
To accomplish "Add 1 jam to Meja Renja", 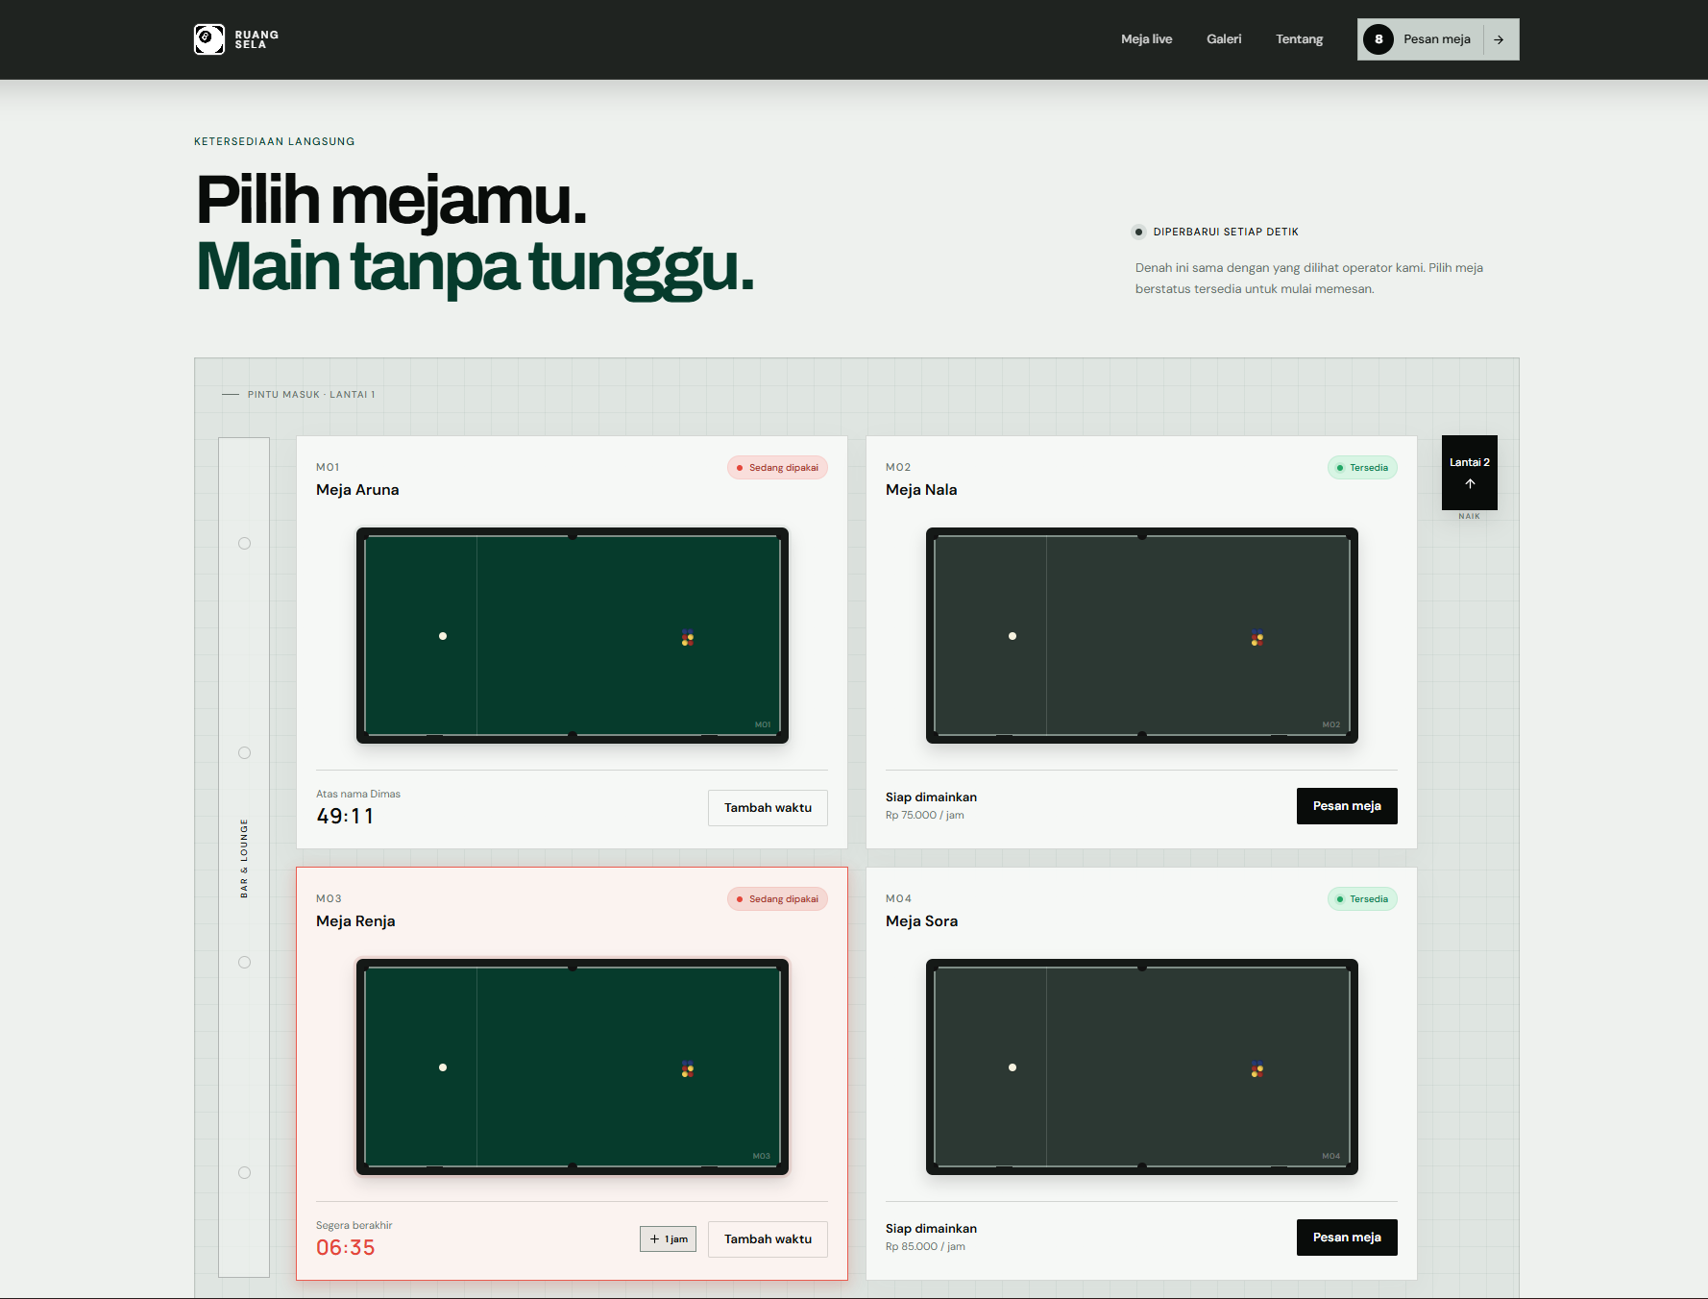I will (668, 1239).
